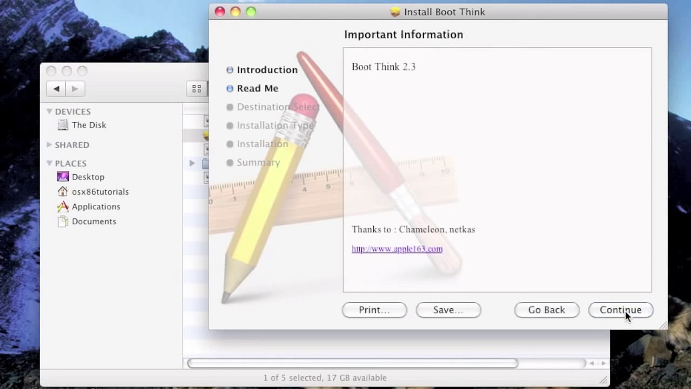Click Finder back navigation arrow

pos(56,89)
